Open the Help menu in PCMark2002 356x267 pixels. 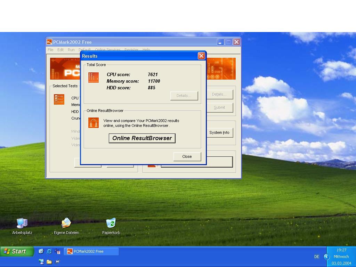tap(146, 49)
